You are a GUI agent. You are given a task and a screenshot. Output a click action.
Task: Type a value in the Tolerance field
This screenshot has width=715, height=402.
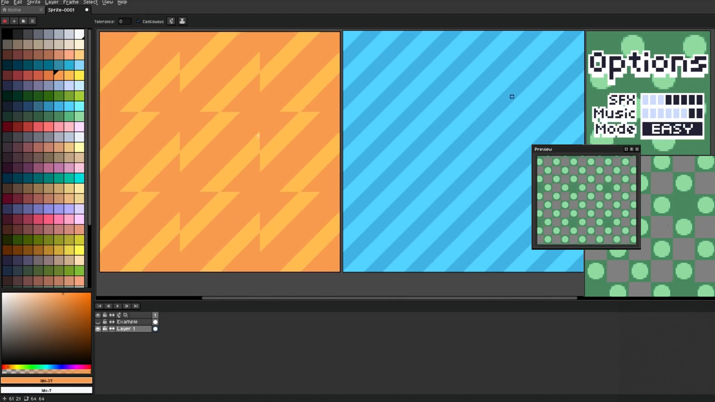[x=125, y=21]
